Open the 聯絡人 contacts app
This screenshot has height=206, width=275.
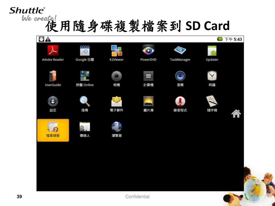85,129
